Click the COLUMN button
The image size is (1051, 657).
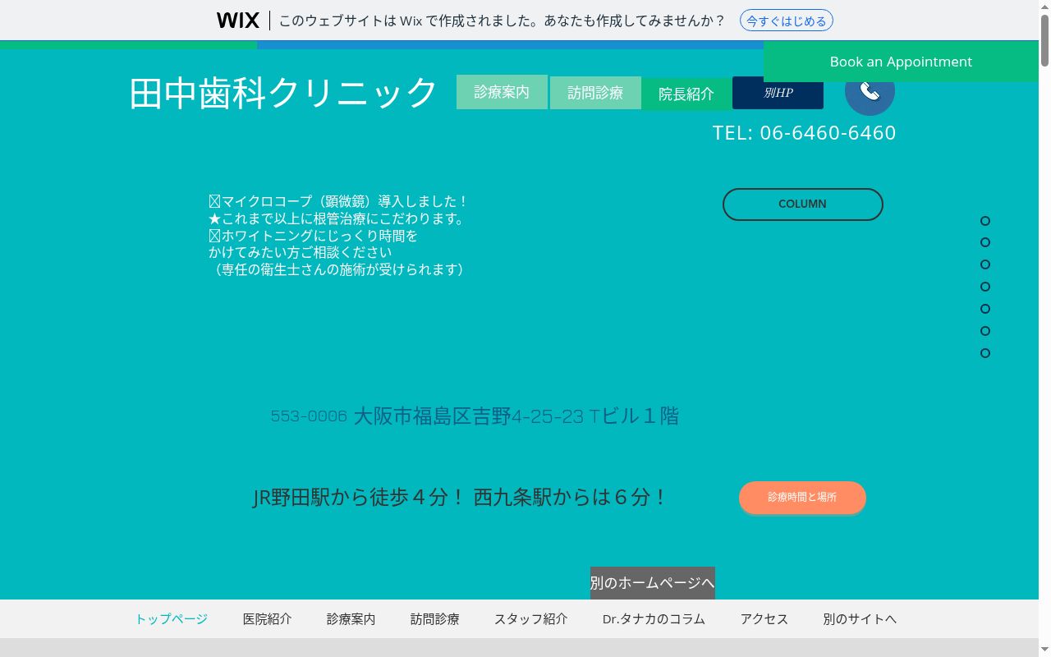click(803, 204)
